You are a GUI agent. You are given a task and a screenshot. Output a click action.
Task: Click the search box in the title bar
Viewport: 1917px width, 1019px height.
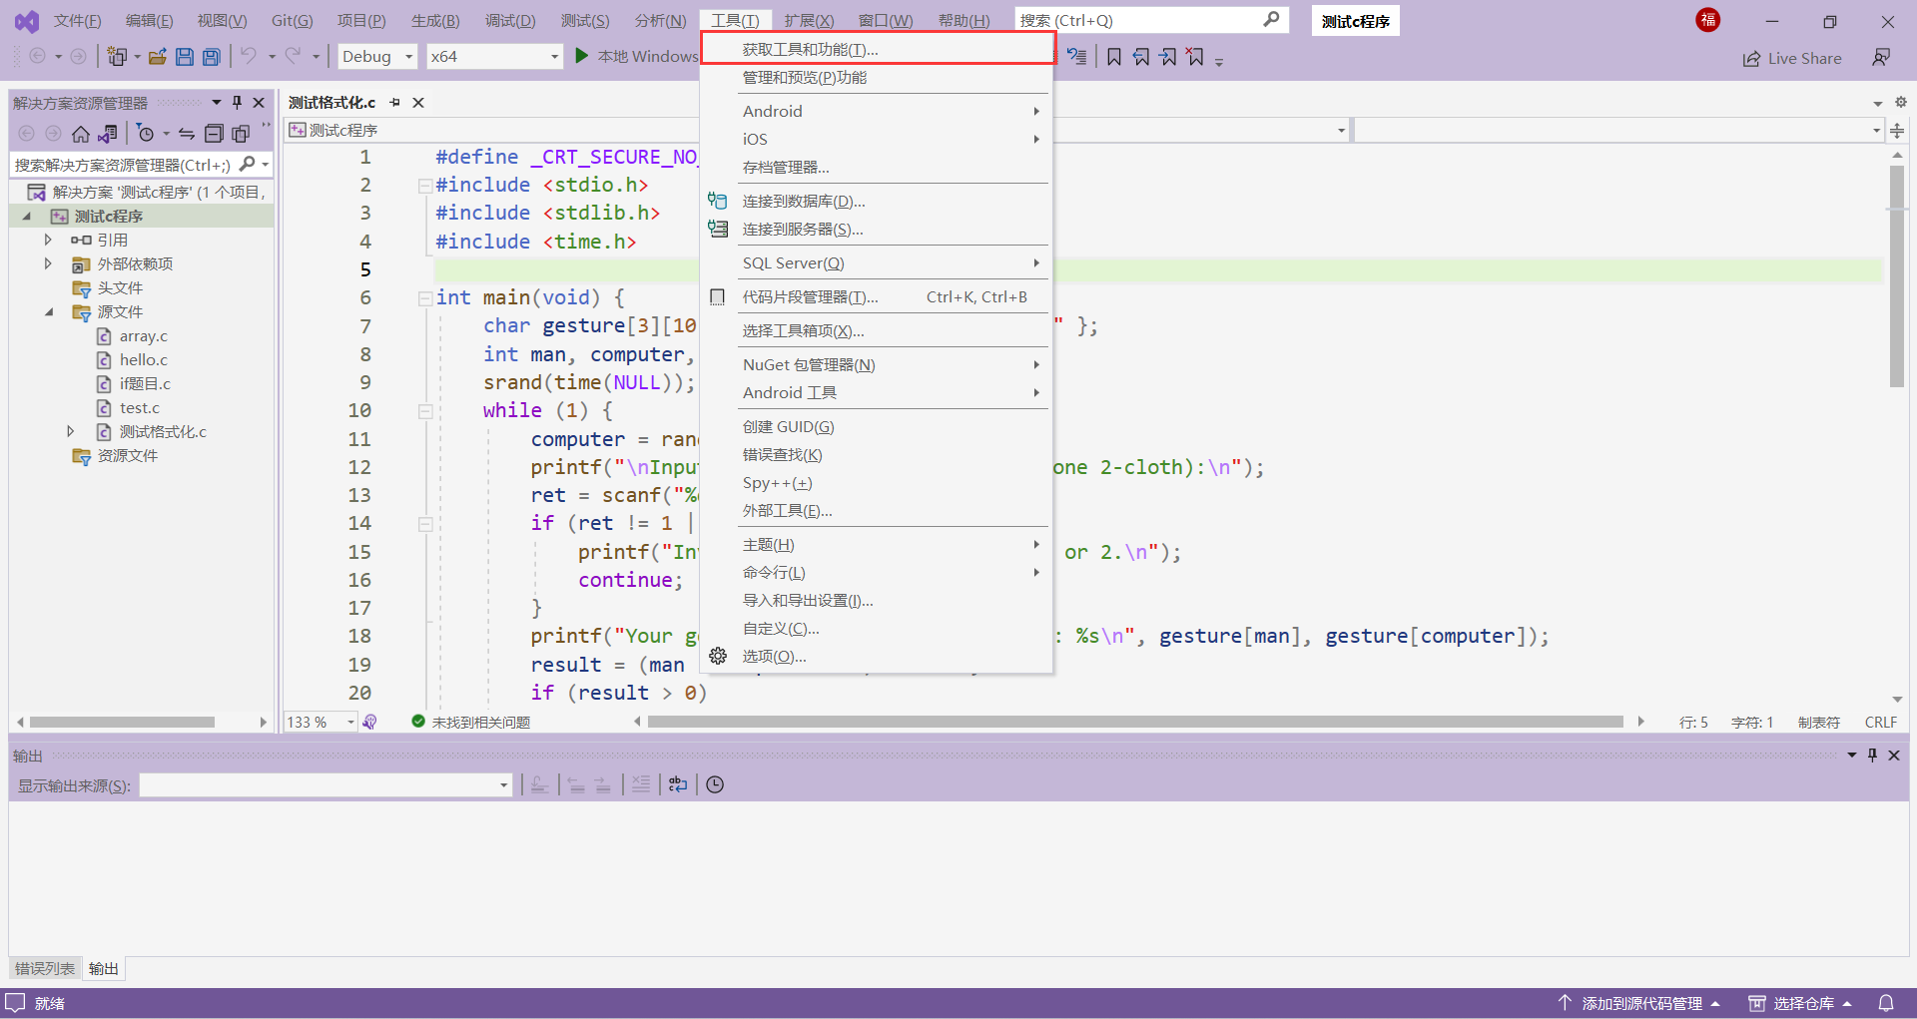[1138, 20]
